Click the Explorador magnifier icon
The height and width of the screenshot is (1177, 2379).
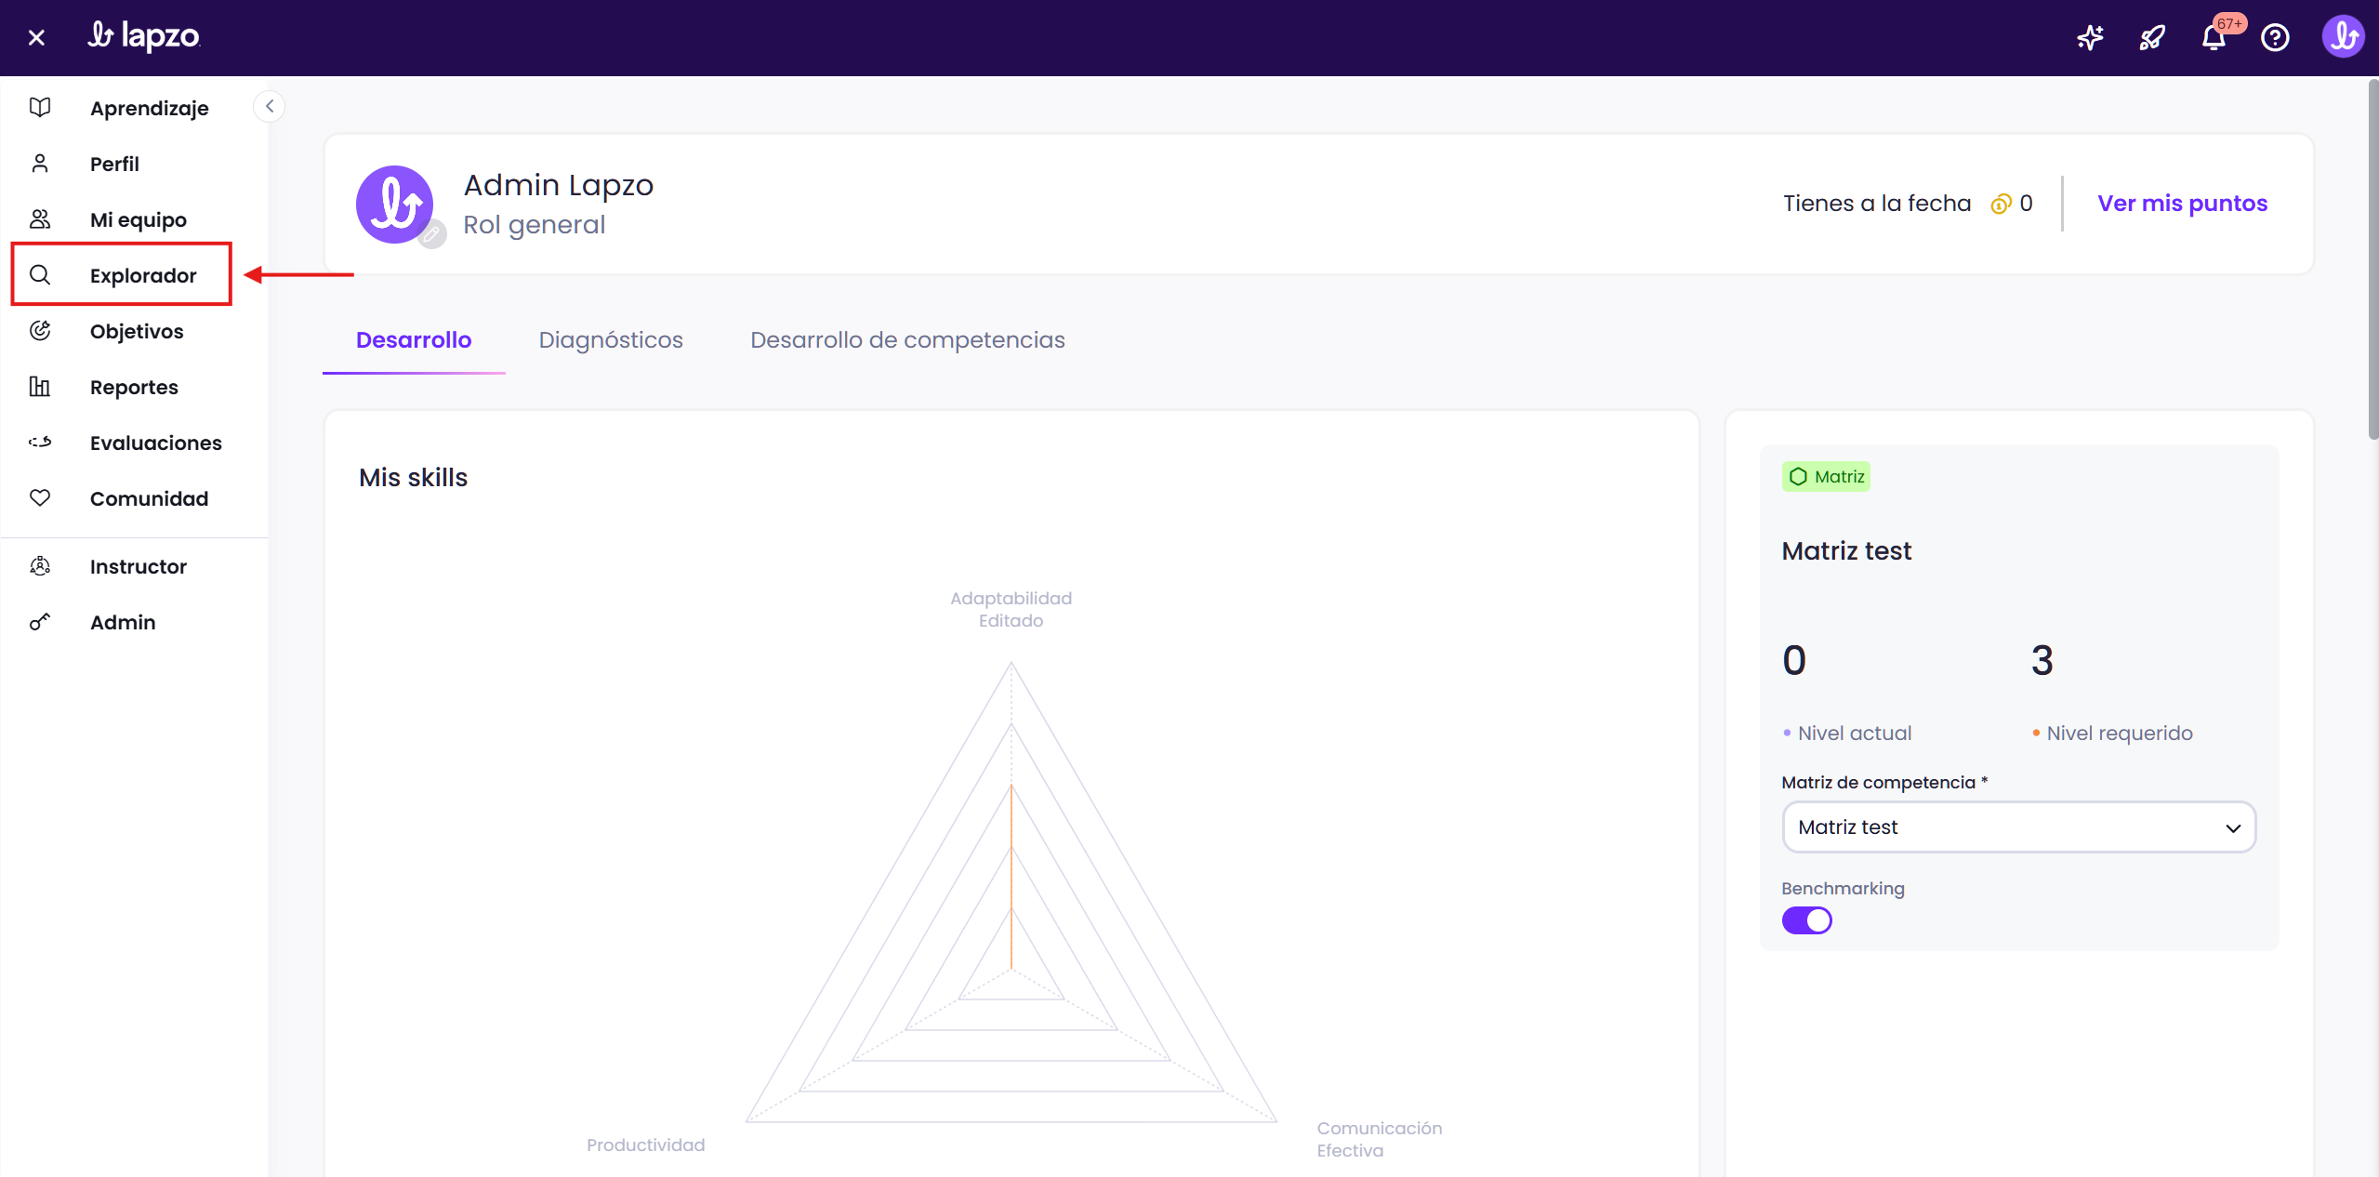click(x=40, y=275)
